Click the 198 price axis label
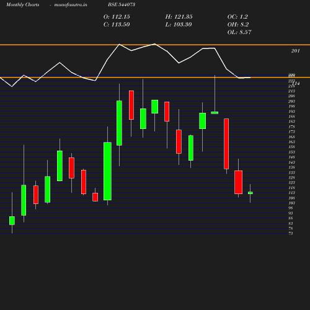 click(292, 106)
